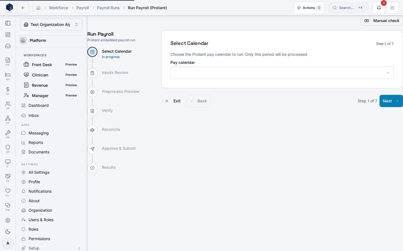Open the settings gear in the icon rail
This screenshot has height=251, width=403.
pos(8,220)
